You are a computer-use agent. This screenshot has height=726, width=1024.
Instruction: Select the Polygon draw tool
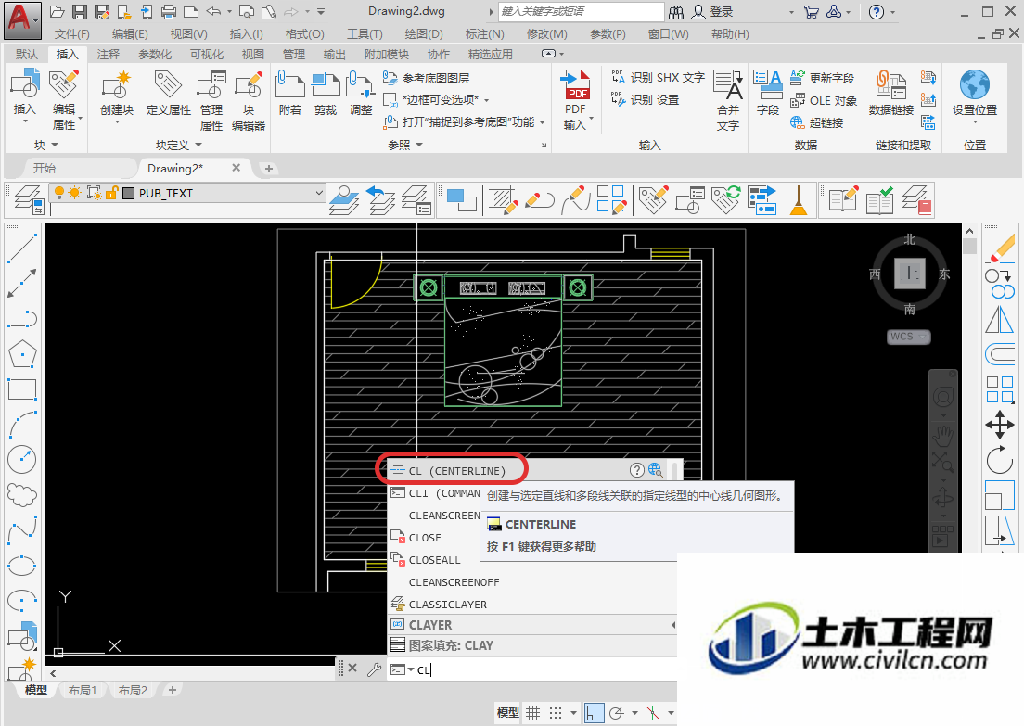[22, 353]
